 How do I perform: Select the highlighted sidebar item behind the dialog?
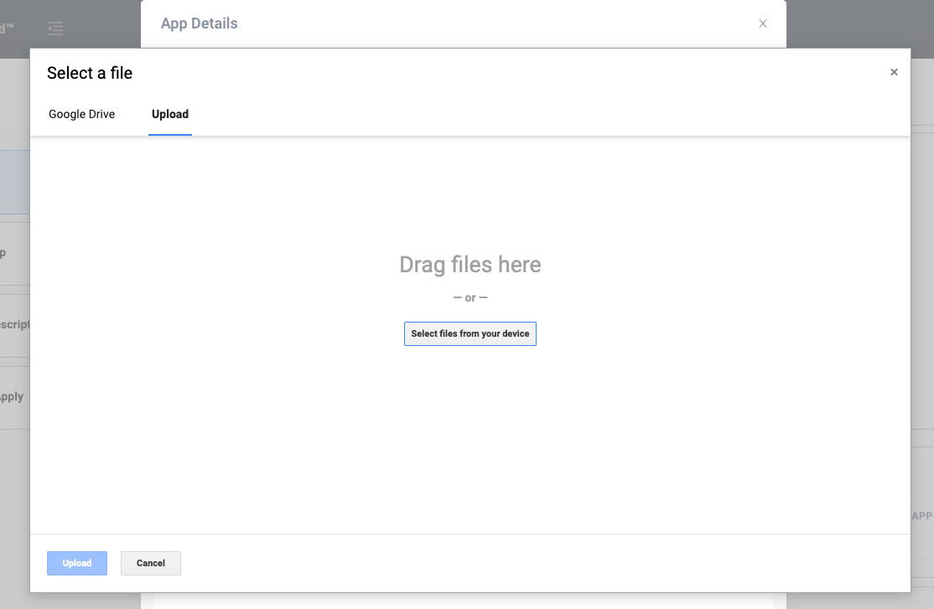click(14, 182)
